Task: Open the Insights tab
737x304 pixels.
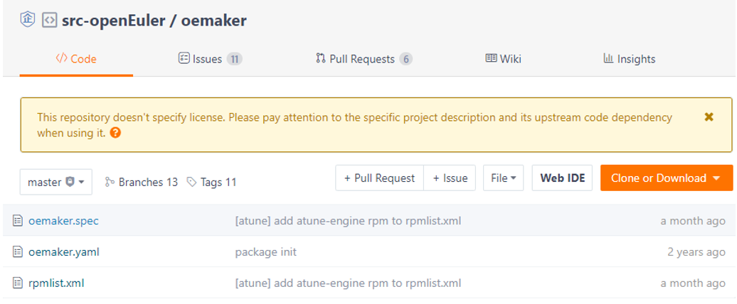Action: pyautogui.click(x=629, y=59)
